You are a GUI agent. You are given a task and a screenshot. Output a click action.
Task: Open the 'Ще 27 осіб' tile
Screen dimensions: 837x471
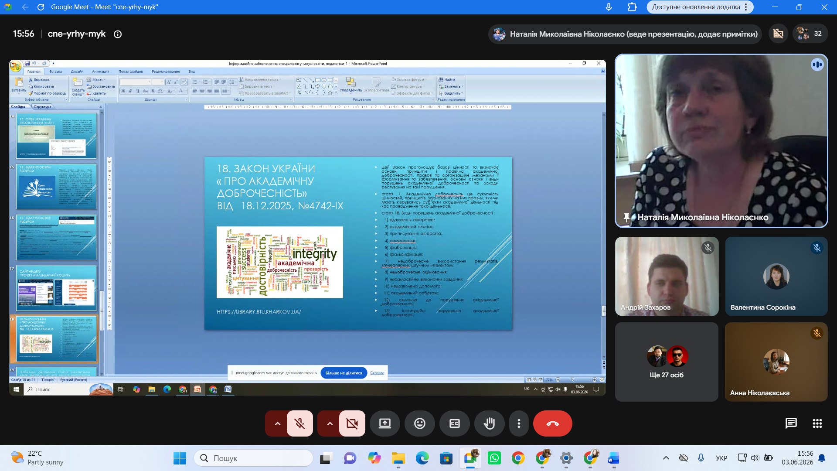[x=667, y=362]
